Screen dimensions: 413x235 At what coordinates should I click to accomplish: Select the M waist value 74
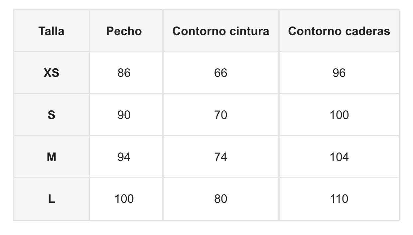click(x=221, y=157)
